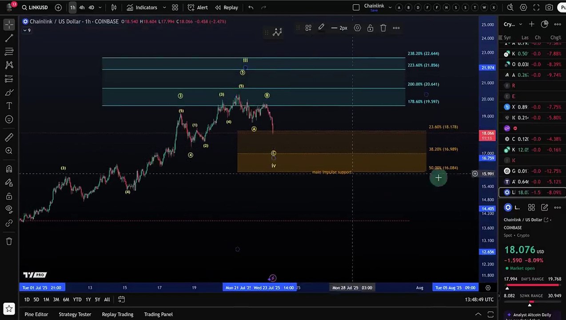566x320 pixels.
Task: Expand the timeframe interval dropdown
Action: click(x=100, y=7)
